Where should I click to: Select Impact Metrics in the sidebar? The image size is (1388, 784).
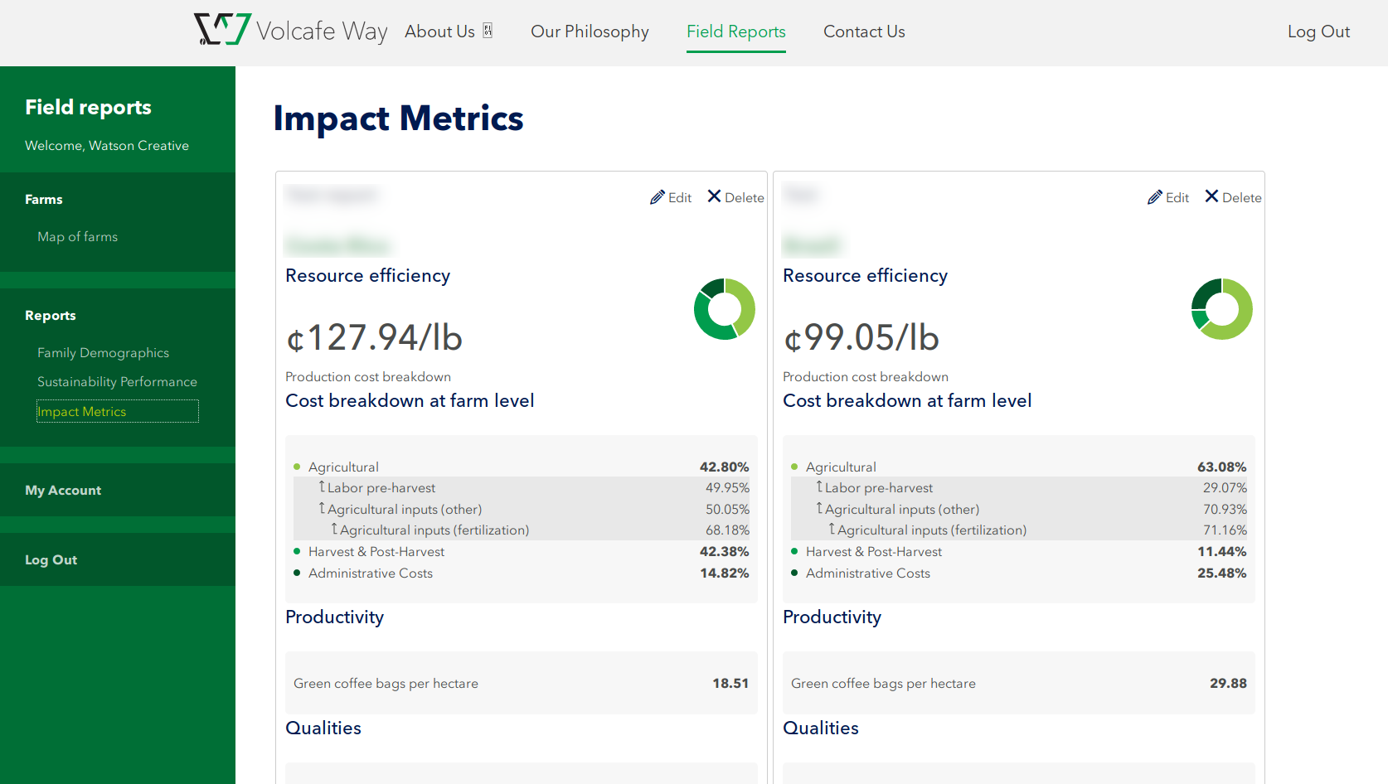(82, 412)
